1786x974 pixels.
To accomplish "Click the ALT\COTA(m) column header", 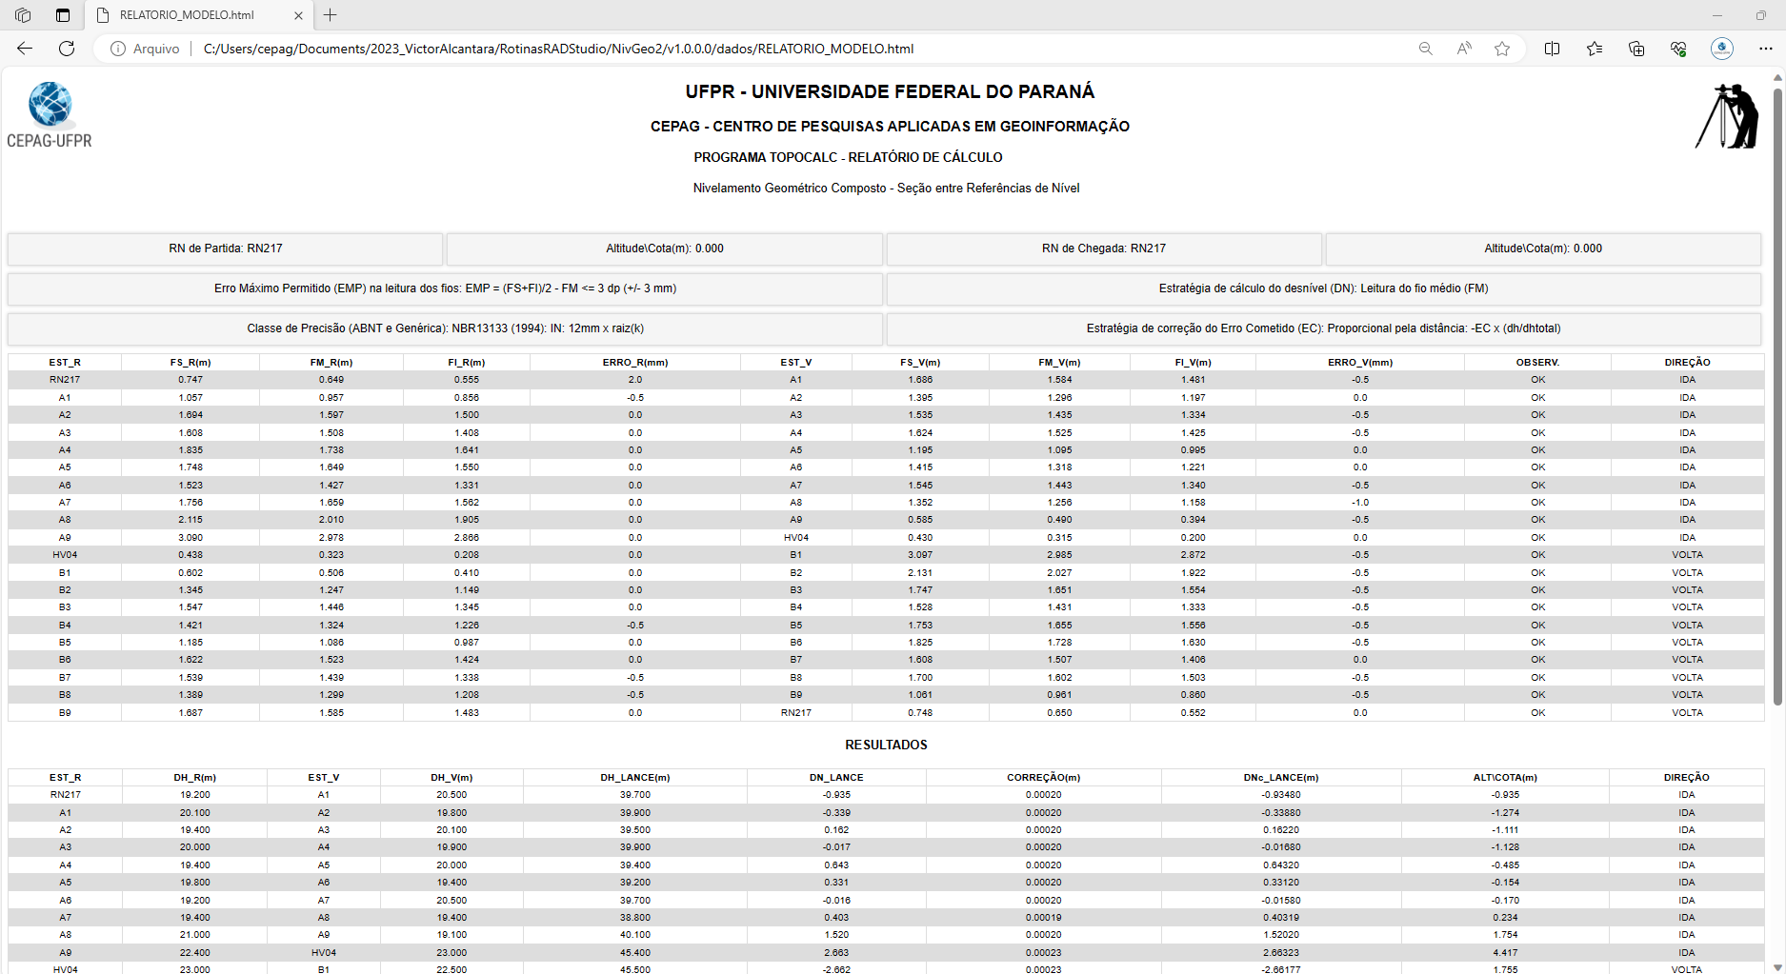I will tap(1505, 778).
